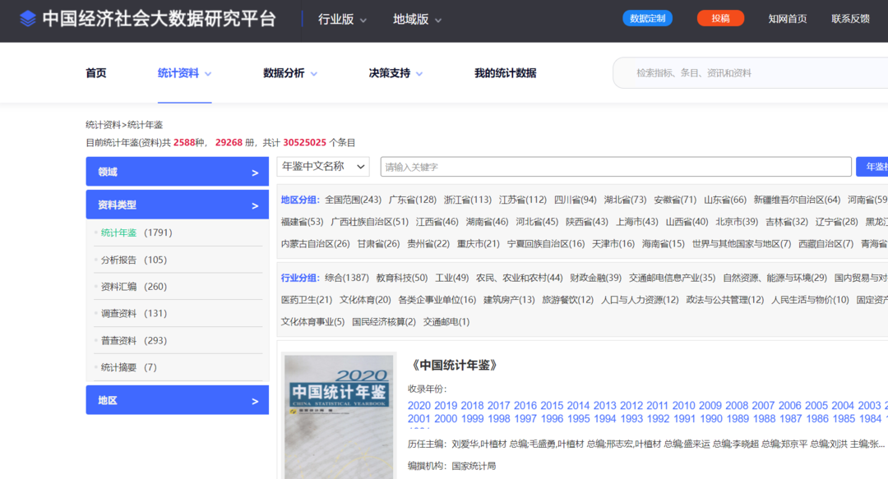
Task: Filter industry by 文化体育(20)
Action: pyautogui.click(x=365, y=300)
